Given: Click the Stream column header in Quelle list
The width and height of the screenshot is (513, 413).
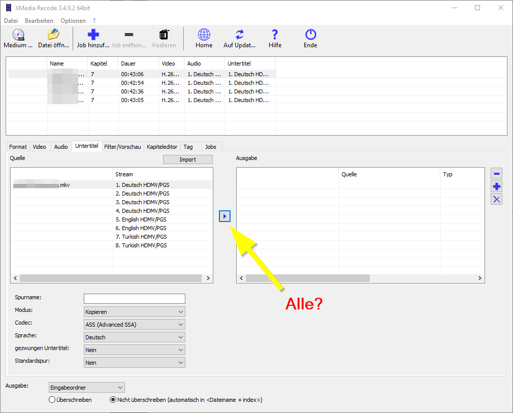Looking at the screenshot, I should click(162, 174).
